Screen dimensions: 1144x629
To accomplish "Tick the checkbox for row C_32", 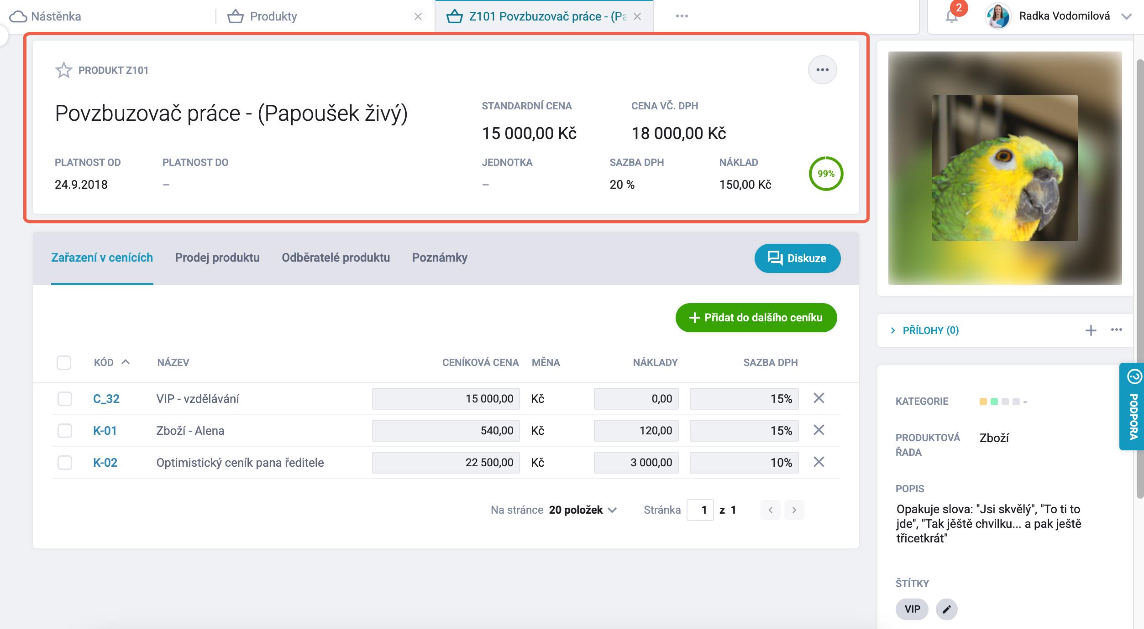I will (x=65, y=399).
